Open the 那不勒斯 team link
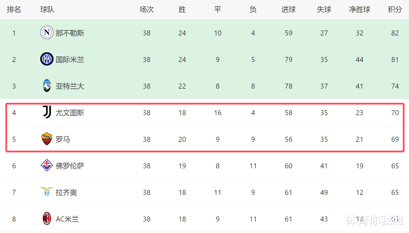Screen dimensions: 409x233 coord(70,33)
